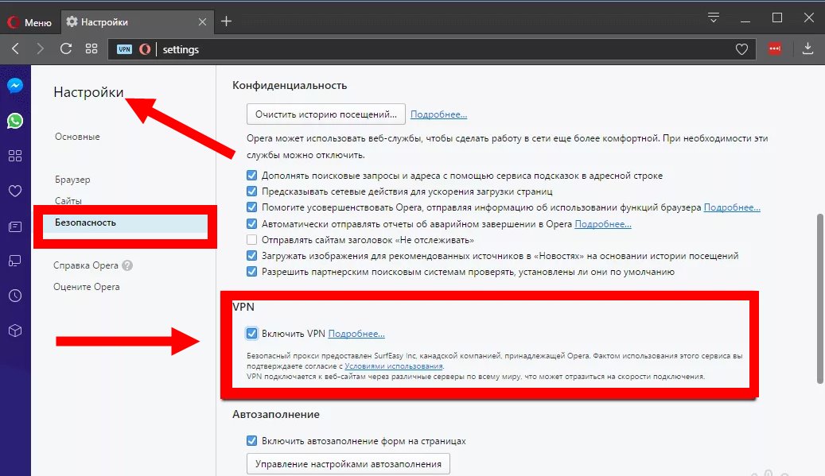The image size is (825, 476).
Task: Toggle Загружать изображения для рекомендованных источников checkbox
Action: (252, 256)
